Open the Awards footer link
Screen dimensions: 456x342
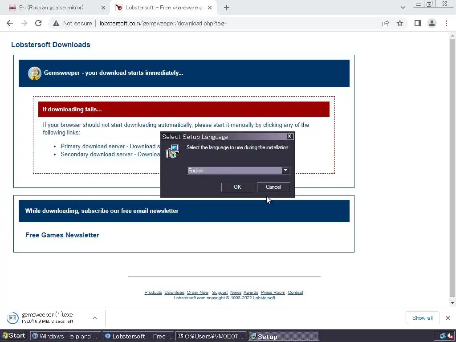tap(251, 293)
